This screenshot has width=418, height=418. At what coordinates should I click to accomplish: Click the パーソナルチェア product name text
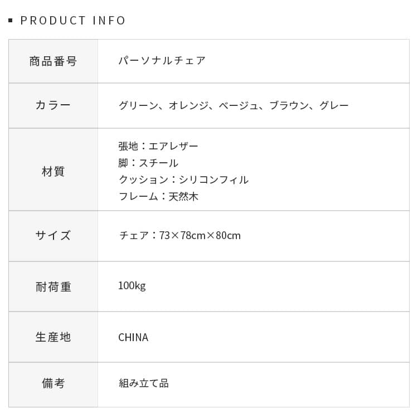point(162,61)
